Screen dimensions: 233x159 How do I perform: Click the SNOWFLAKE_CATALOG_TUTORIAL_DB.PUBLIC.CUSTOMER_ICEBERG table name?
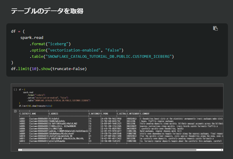click(109, 57)
